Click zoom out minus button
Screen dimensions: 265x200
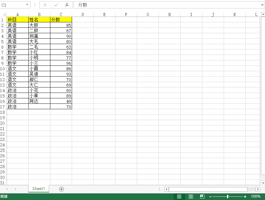pyautogui.click(x=210, y=197)
